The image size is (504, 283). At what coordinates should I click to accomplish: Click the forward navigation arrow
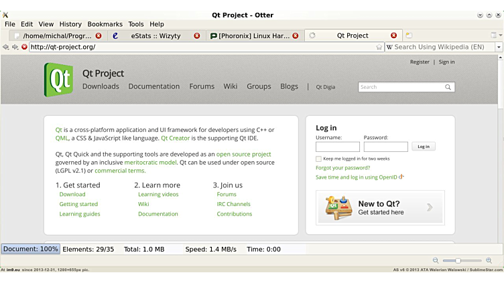click(15, 47)
